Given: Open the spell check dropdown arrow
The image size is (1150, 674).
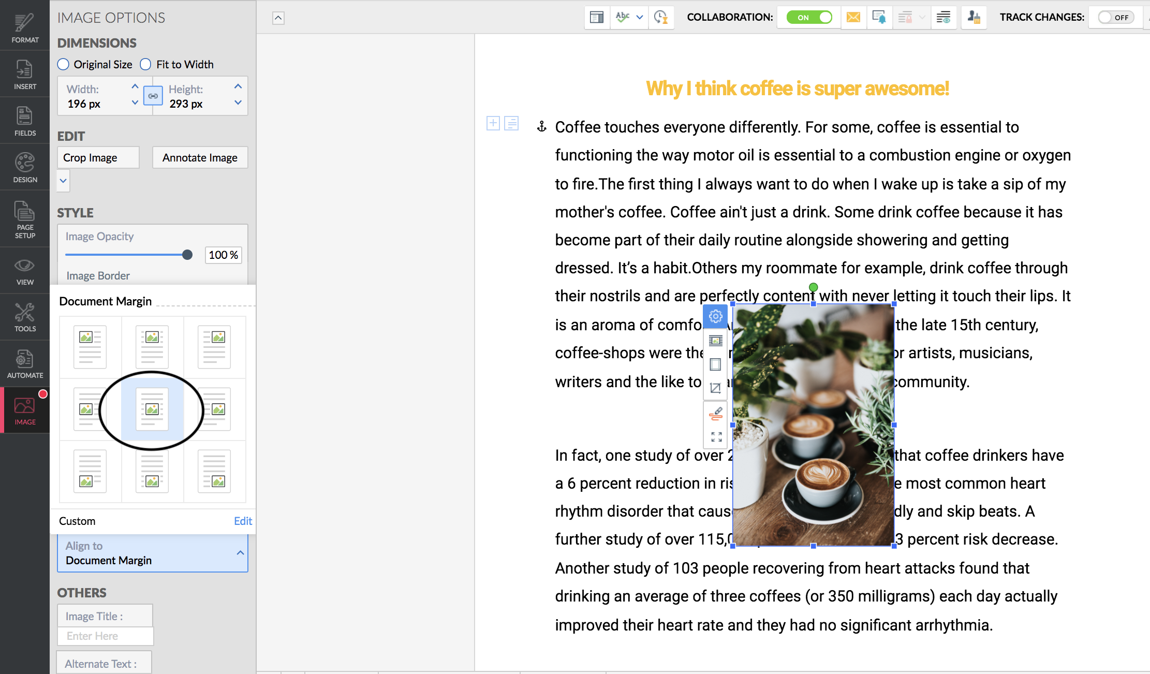Looking at the screenshot, I should click(x=640, y=18).
